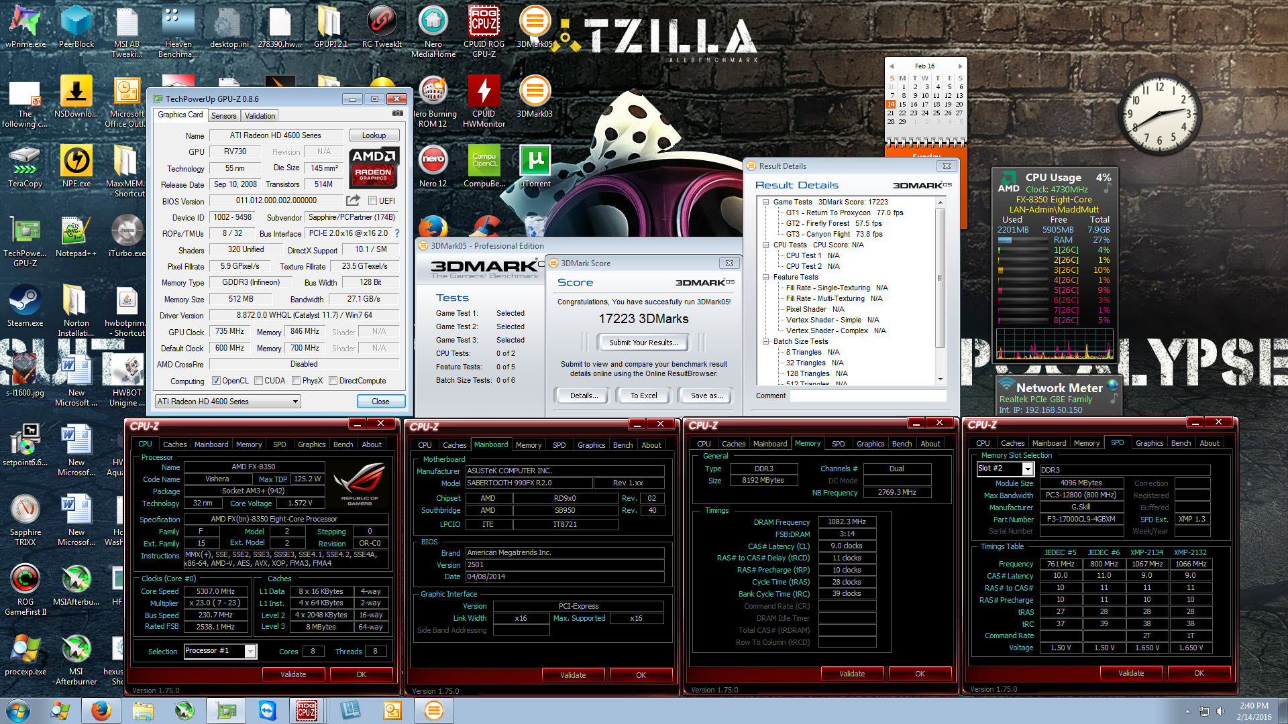Toggle CUDA checkbox in GPU-Z
1288x724 pixels.
[x=258, y=381]
